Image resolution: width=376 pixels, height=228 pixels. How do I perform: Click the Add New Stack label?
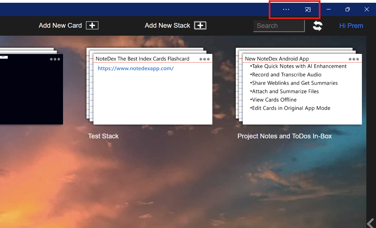pyautogui.click(x=168, y=25)
